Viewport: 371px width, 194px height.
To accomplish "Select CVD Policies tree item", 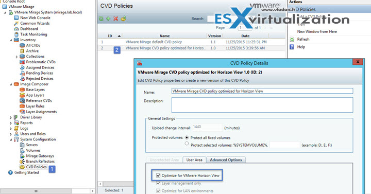I will pyautogui.click(x=36, y=167).
